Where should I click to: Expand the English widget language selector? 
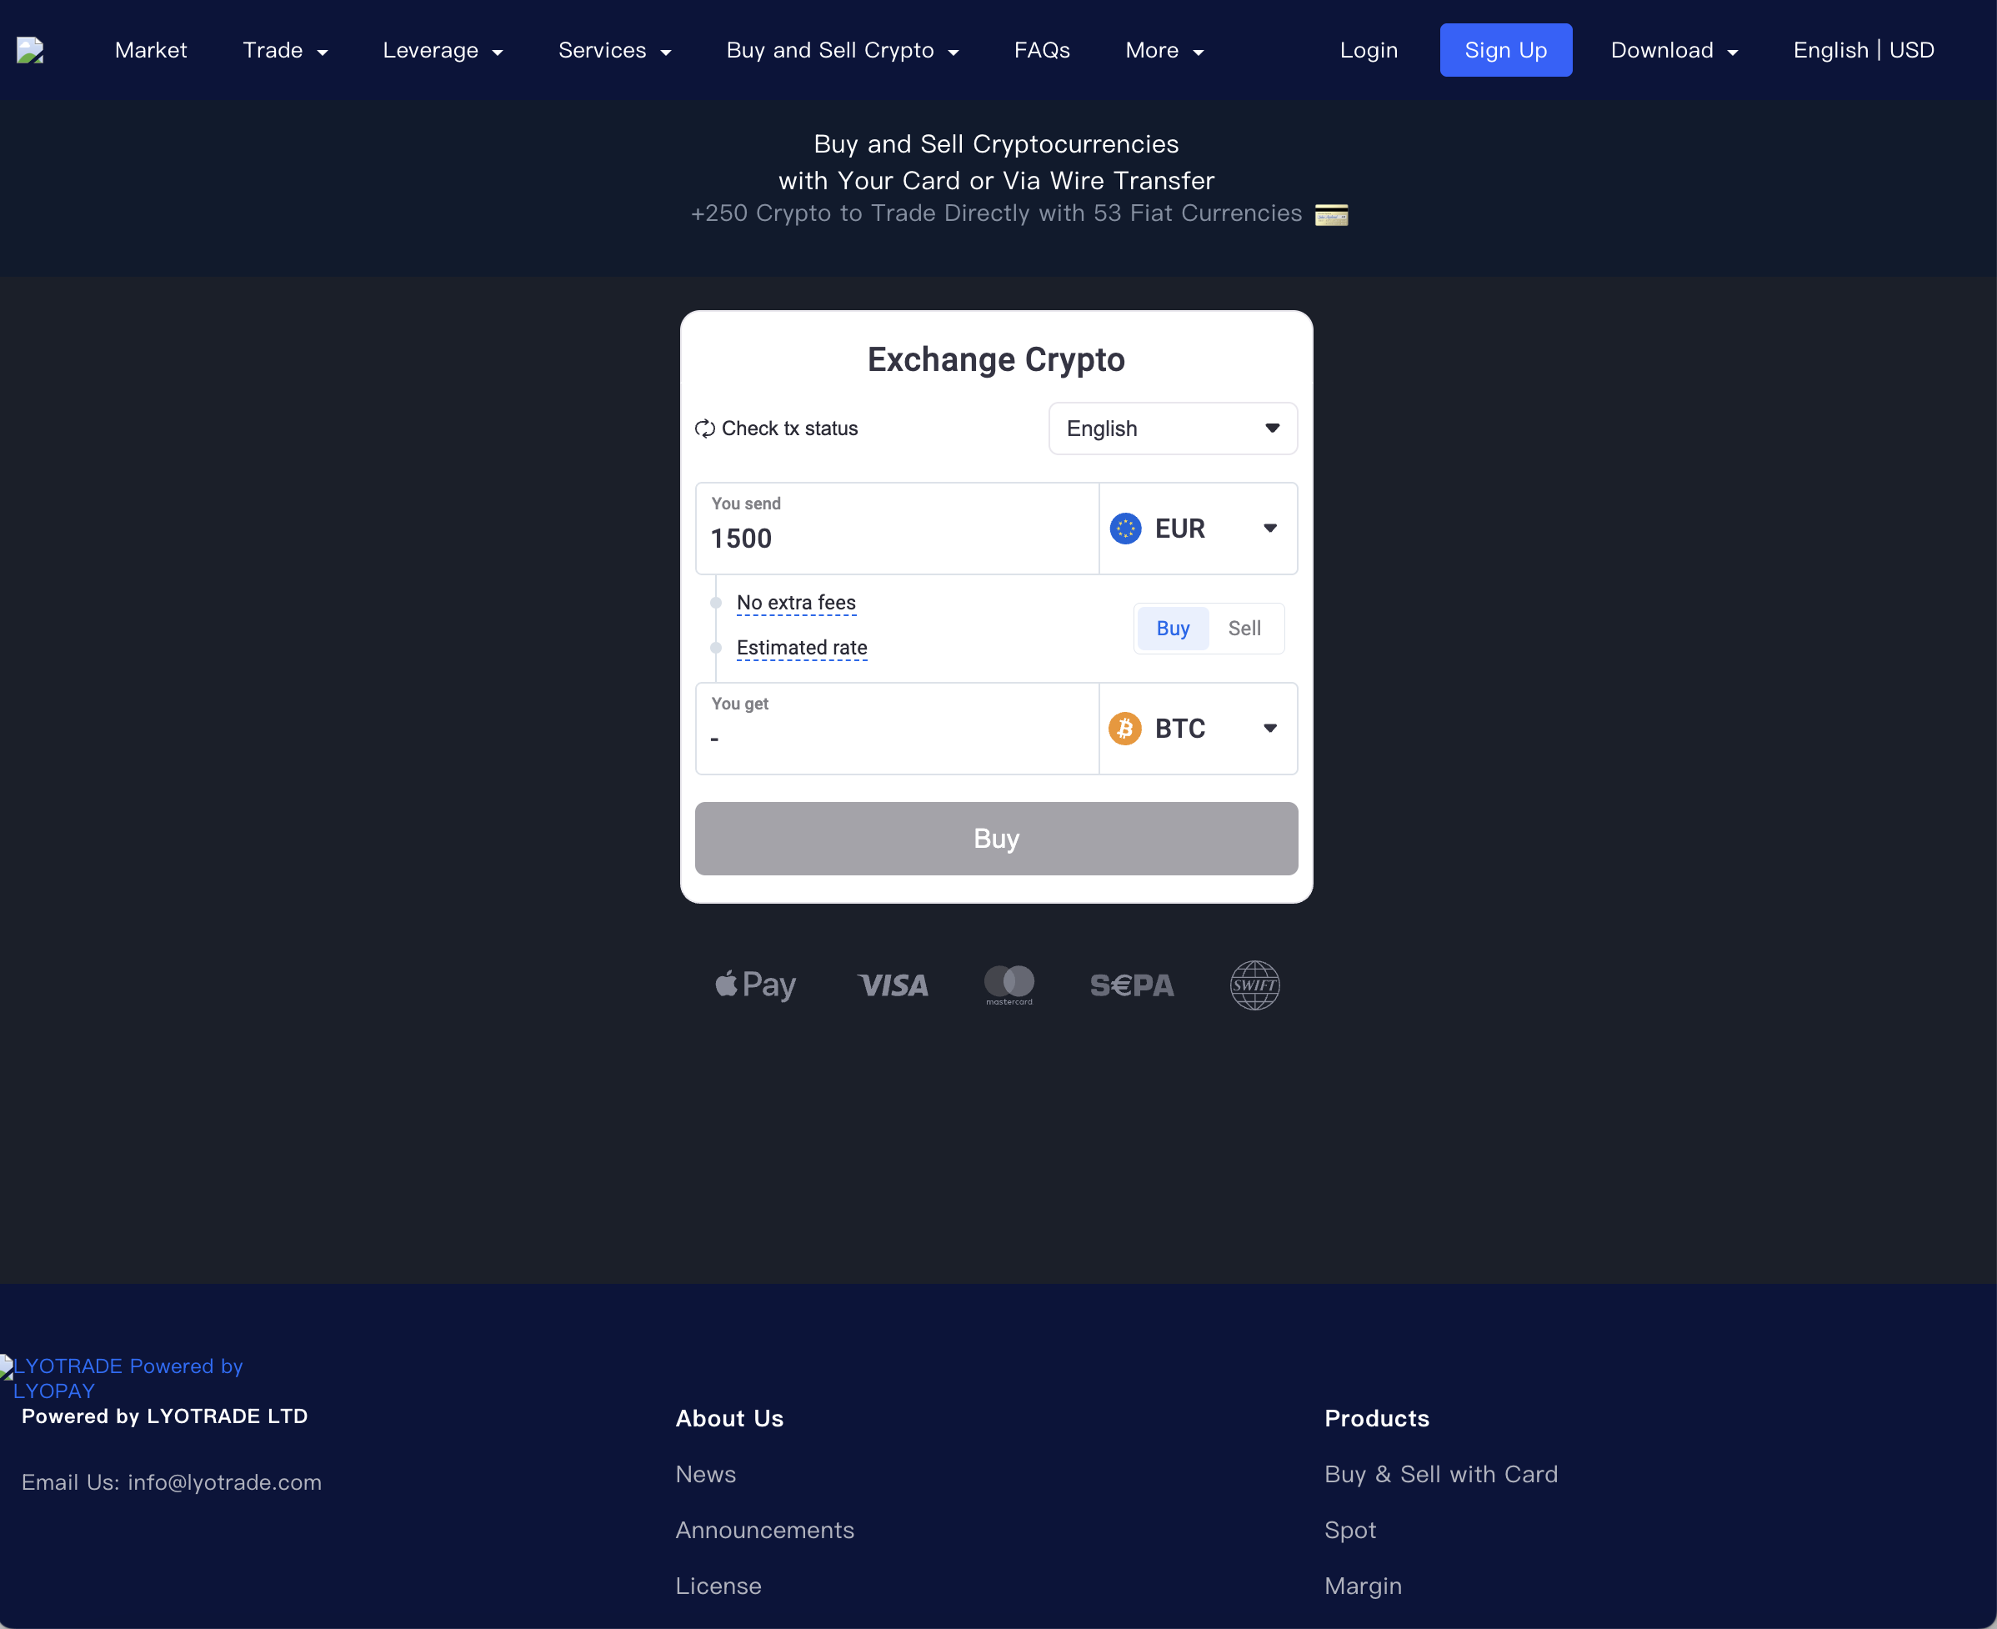(x=1173, y=429)
